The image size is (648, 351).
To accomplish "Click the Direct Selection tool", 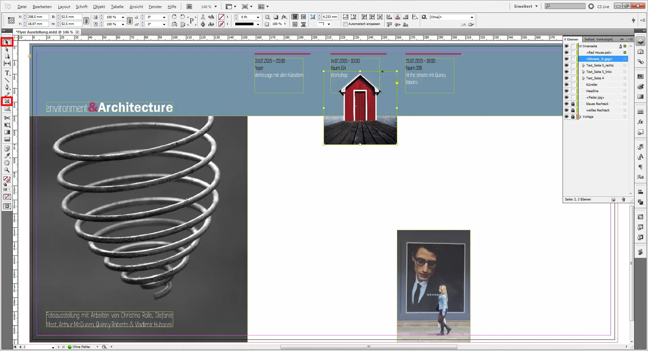I will tap(7, 49).
